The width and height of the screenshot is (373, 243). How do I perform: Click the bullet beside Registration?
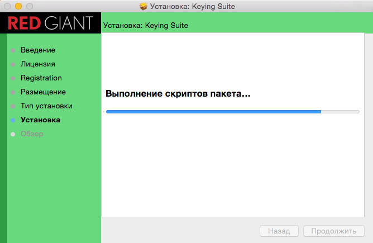pos(13,78)
